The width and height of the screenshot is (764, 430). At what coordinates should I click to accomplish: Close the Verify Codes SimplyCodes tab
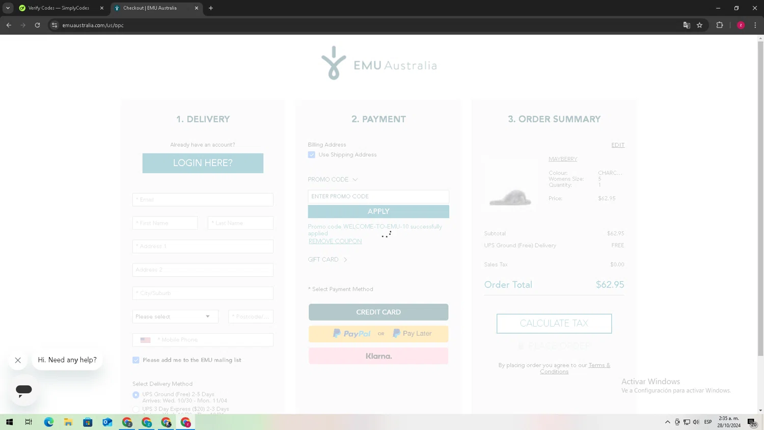pos(101,8)
